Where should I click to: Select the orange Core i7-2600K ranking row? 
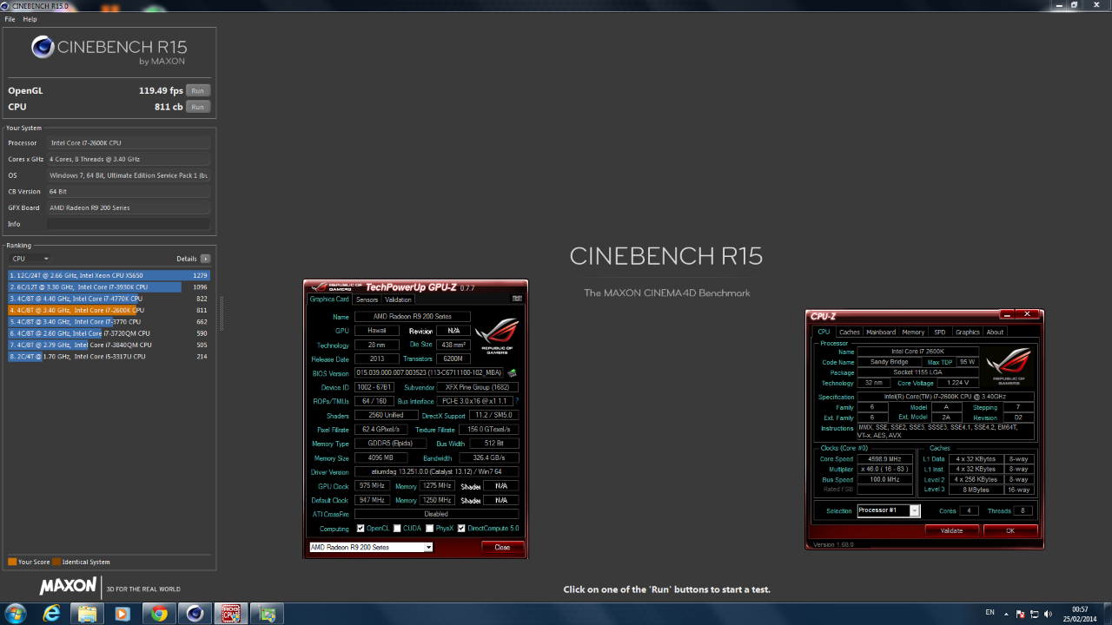point(109,310)
